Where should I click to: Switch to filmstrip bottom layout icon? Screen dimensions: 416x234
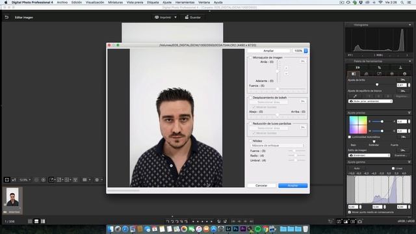(x=36, y=221)
